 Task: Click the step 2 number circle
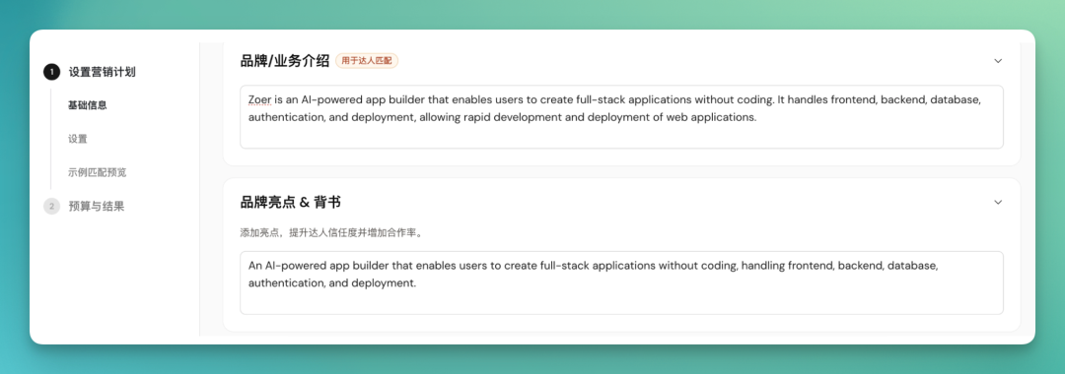point(51,206)
